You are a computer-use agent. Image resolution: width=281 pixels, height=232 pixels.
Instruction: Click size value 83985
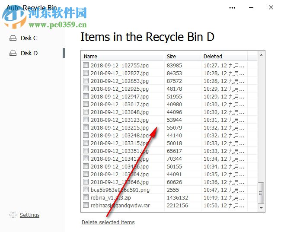[x=174, y=65]
